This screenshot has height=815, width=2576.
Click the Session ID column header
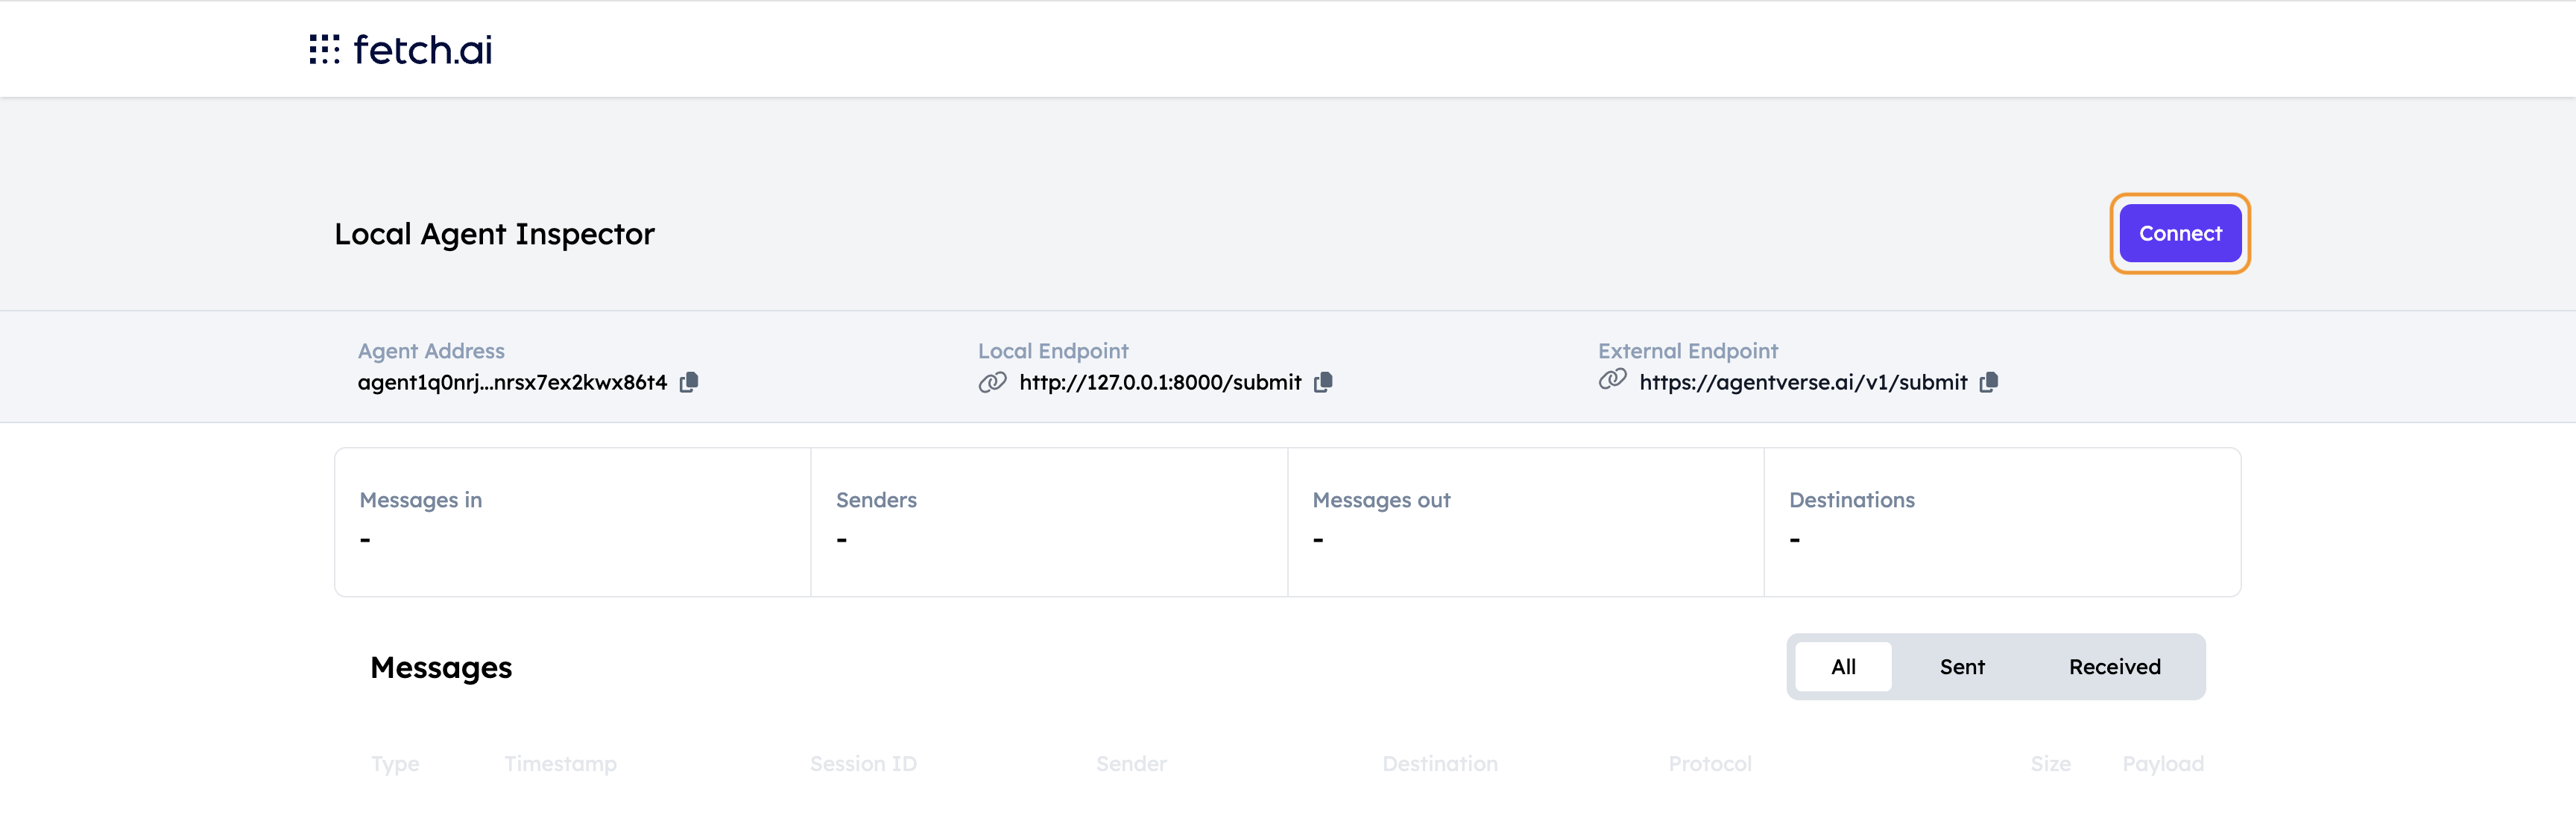click(863, 764)
